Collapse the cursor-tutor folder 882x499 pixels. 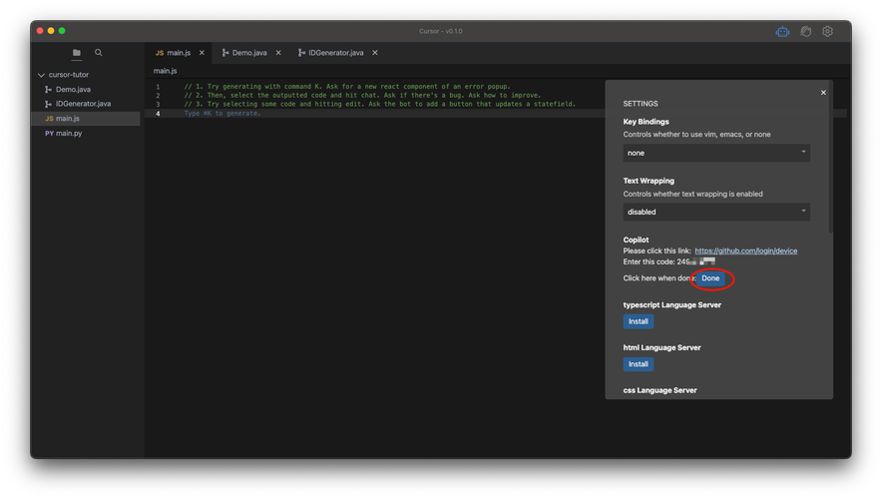tap(41, 75)
